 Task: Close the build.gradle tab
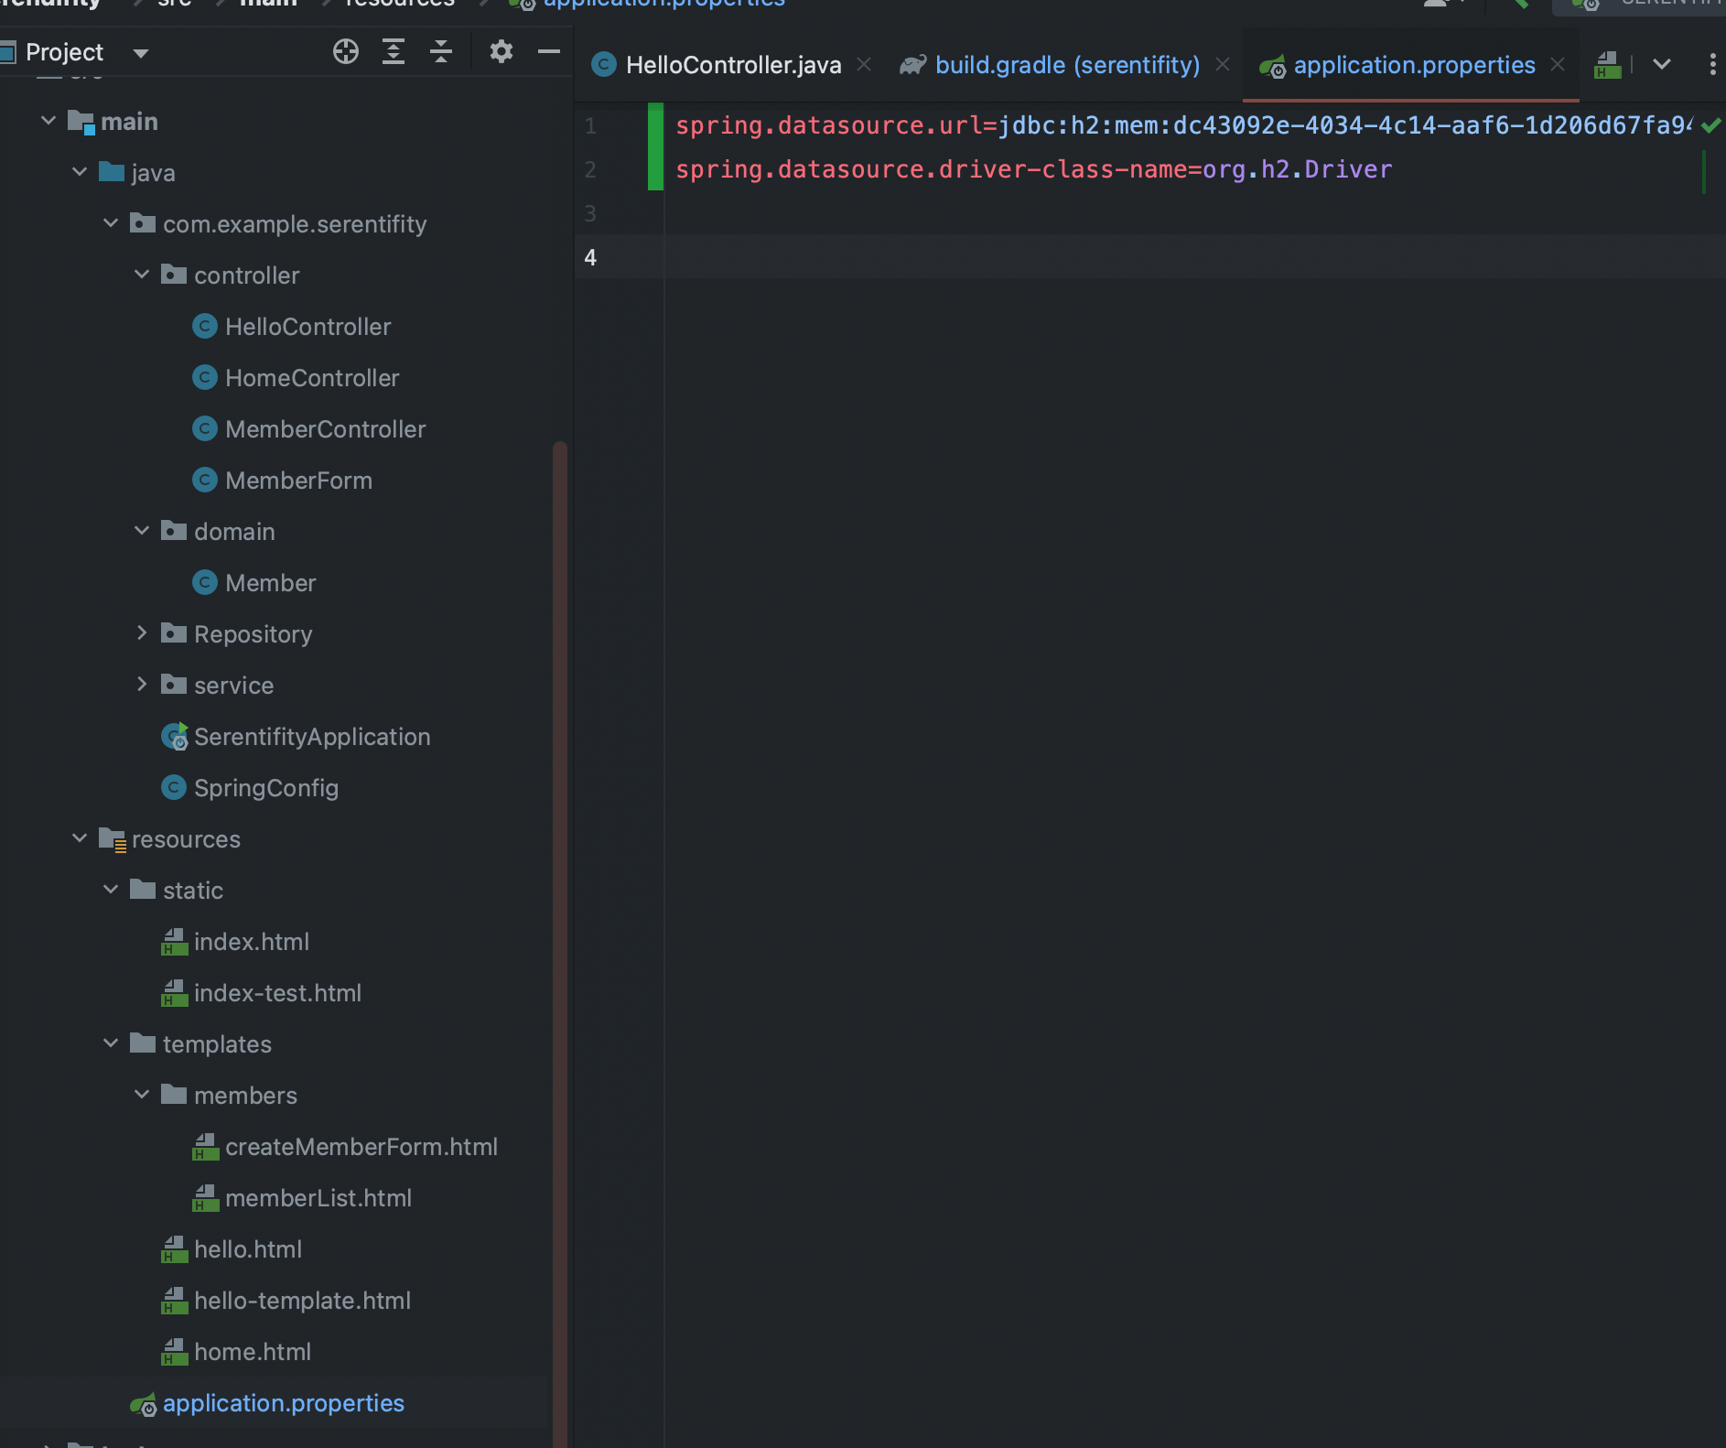1223,65
